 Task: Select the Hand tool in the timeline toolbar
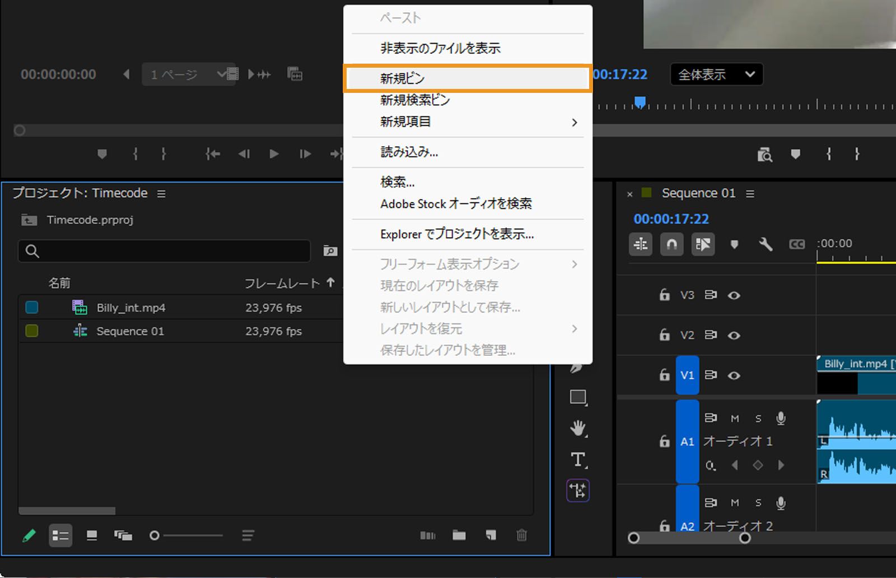(578, 429)
